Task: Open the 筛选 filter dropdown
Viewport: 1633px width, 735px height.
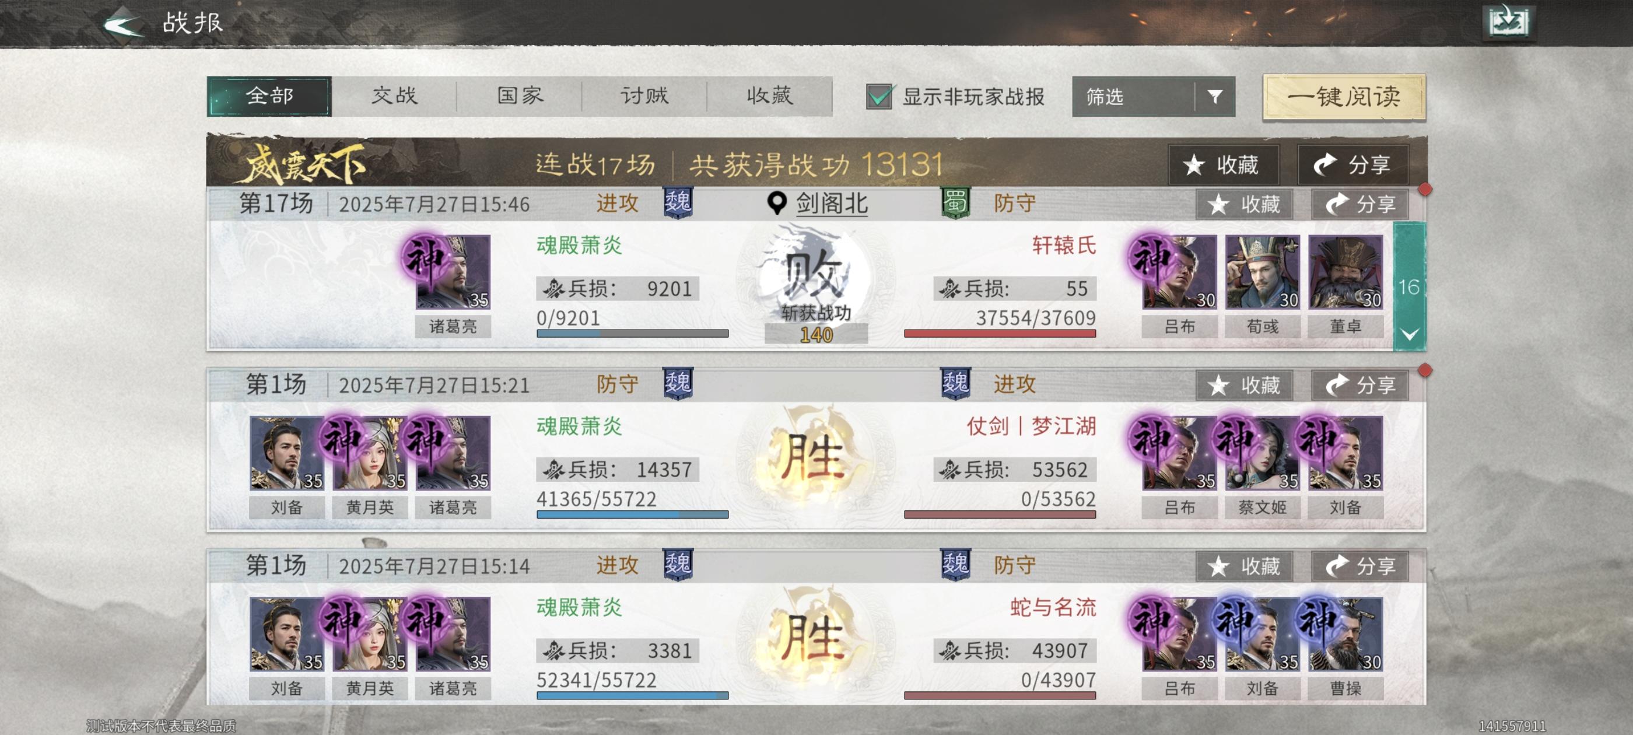Action: 1153,96
